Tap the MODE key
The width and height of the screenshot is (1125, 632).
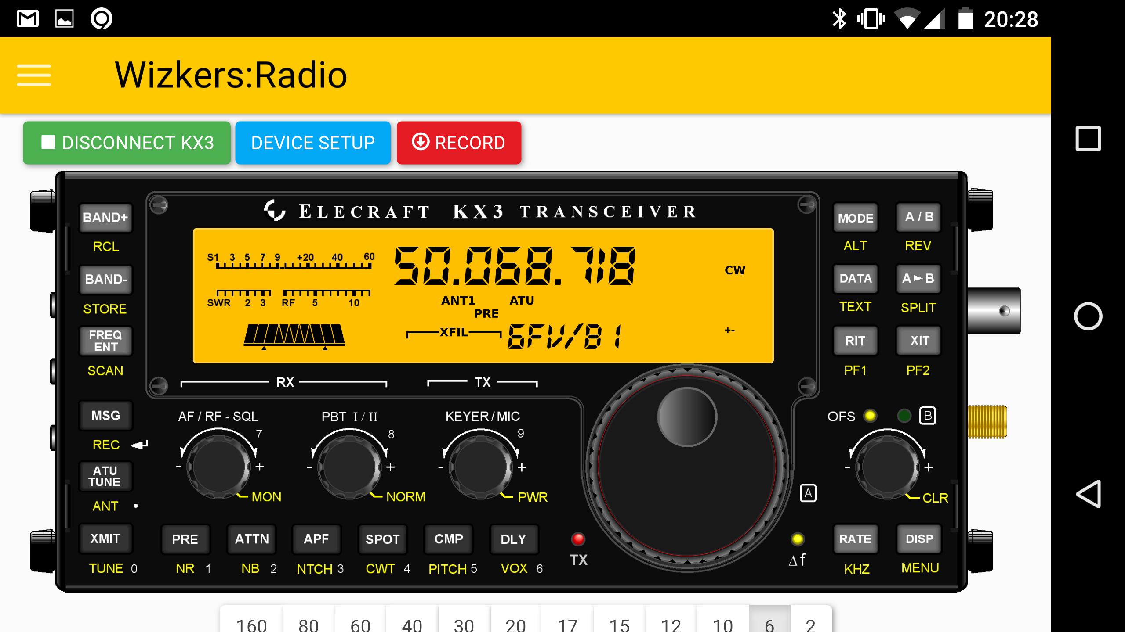tap(855, 218)
